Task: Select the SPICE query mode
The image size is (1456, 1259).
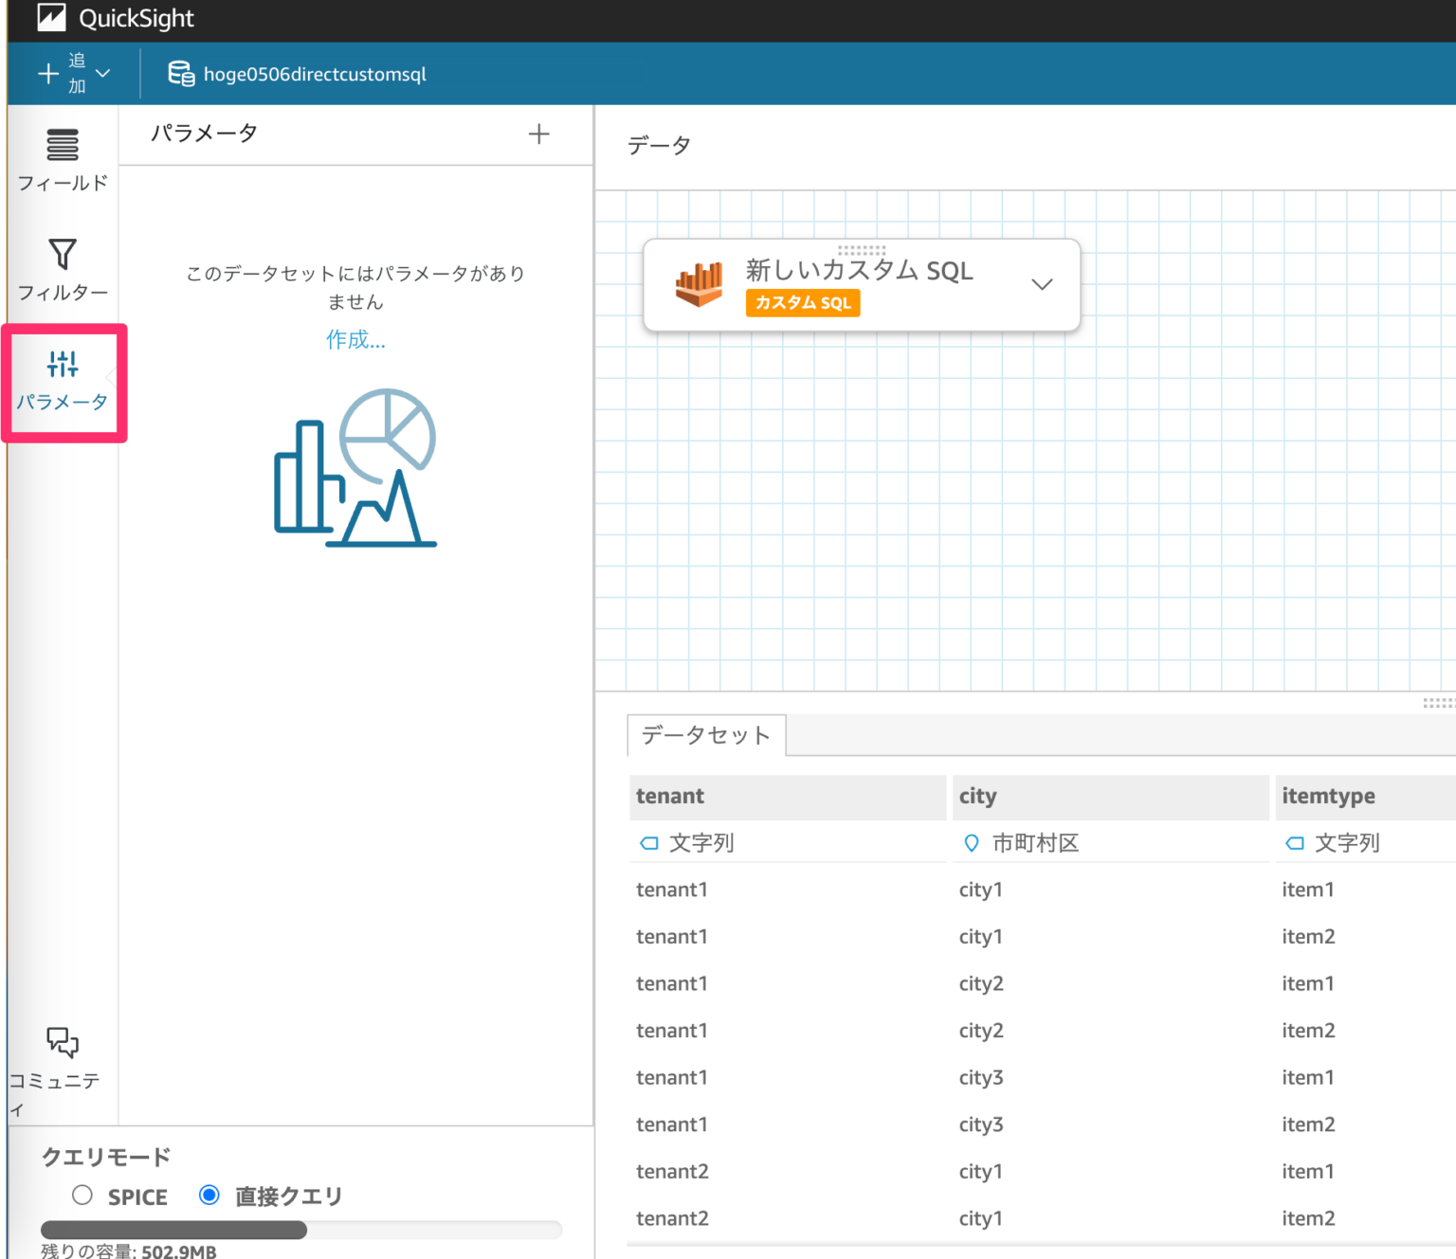Action: point(82,1196)
